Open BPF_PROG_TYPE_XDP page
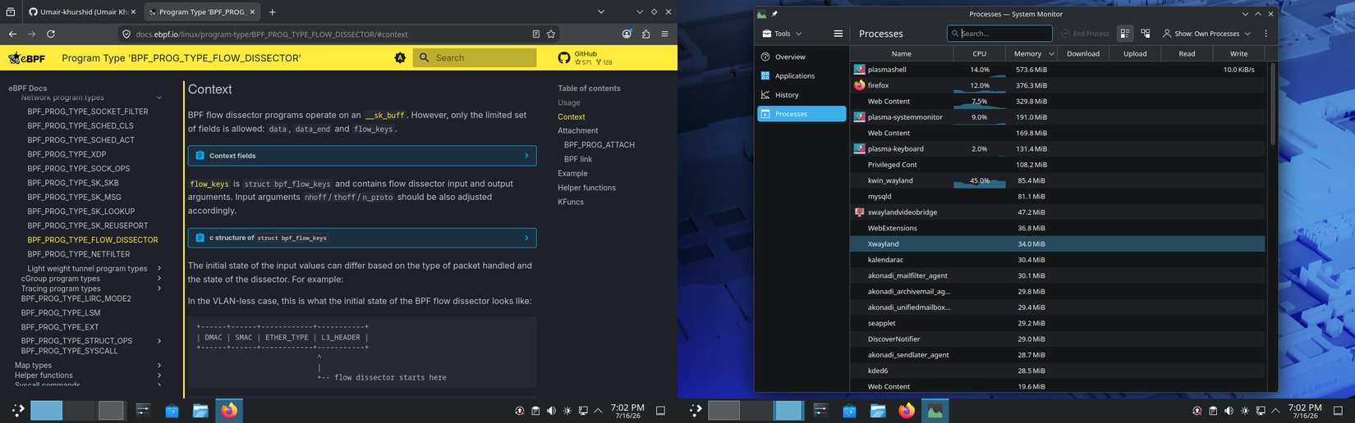This screenshot has height=423, width=1355. 67,154
